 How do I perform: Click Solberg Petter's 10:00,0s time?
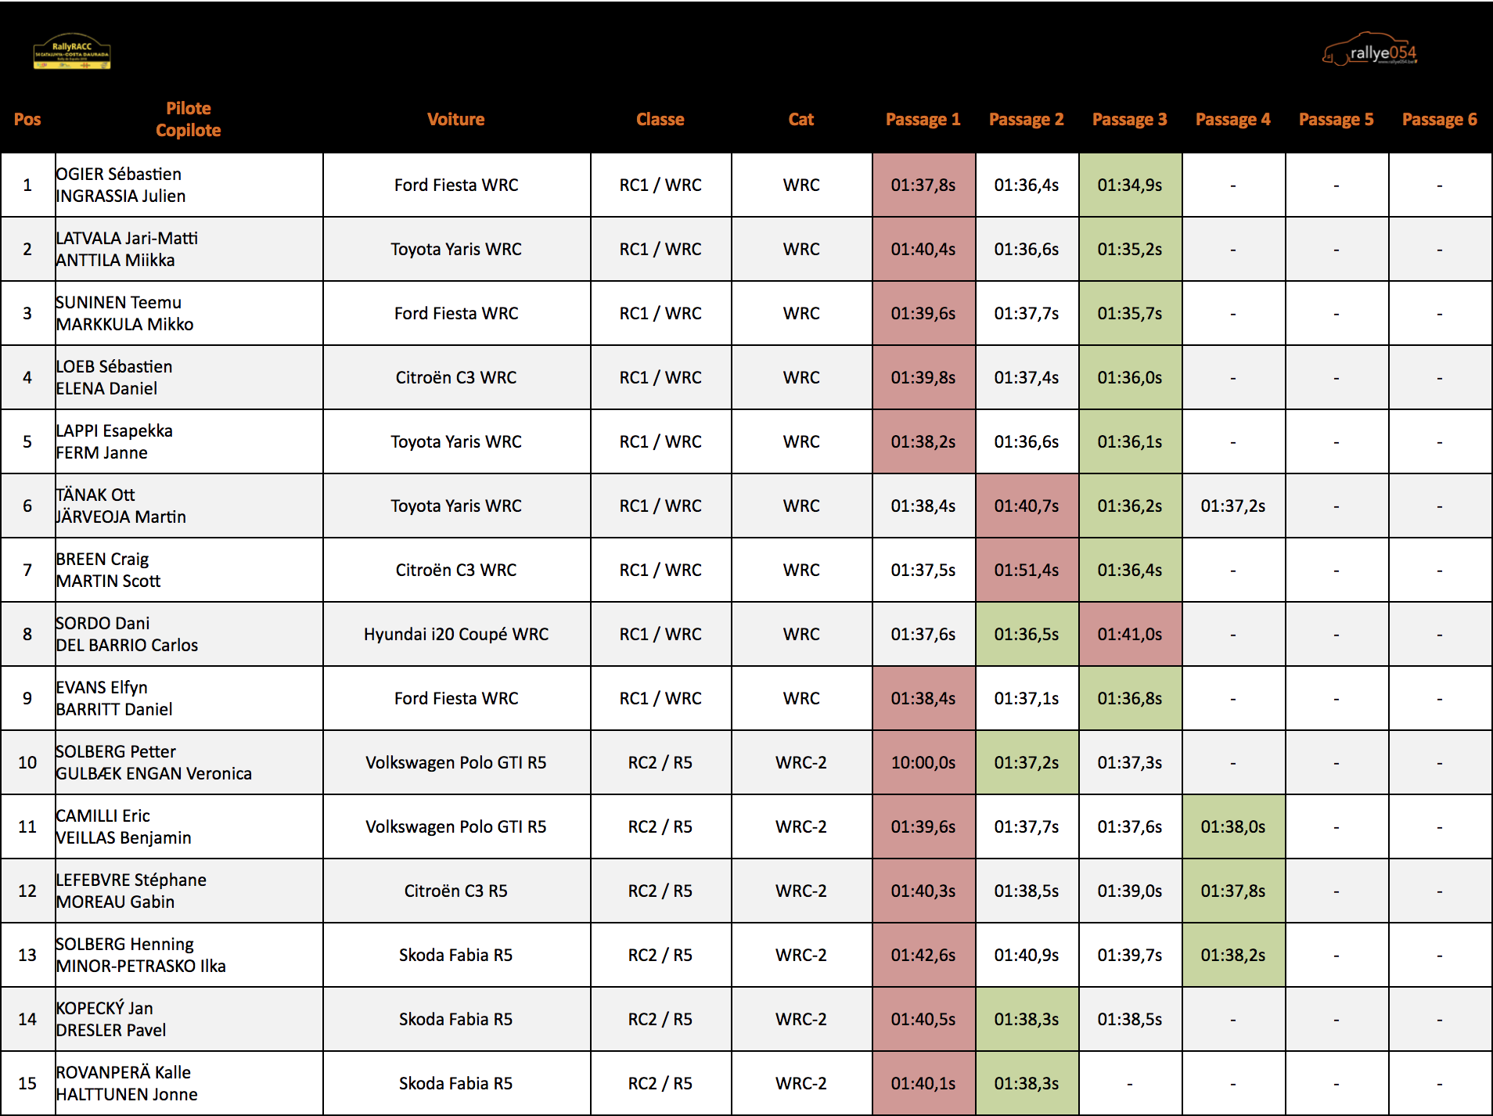coord(923,763)
